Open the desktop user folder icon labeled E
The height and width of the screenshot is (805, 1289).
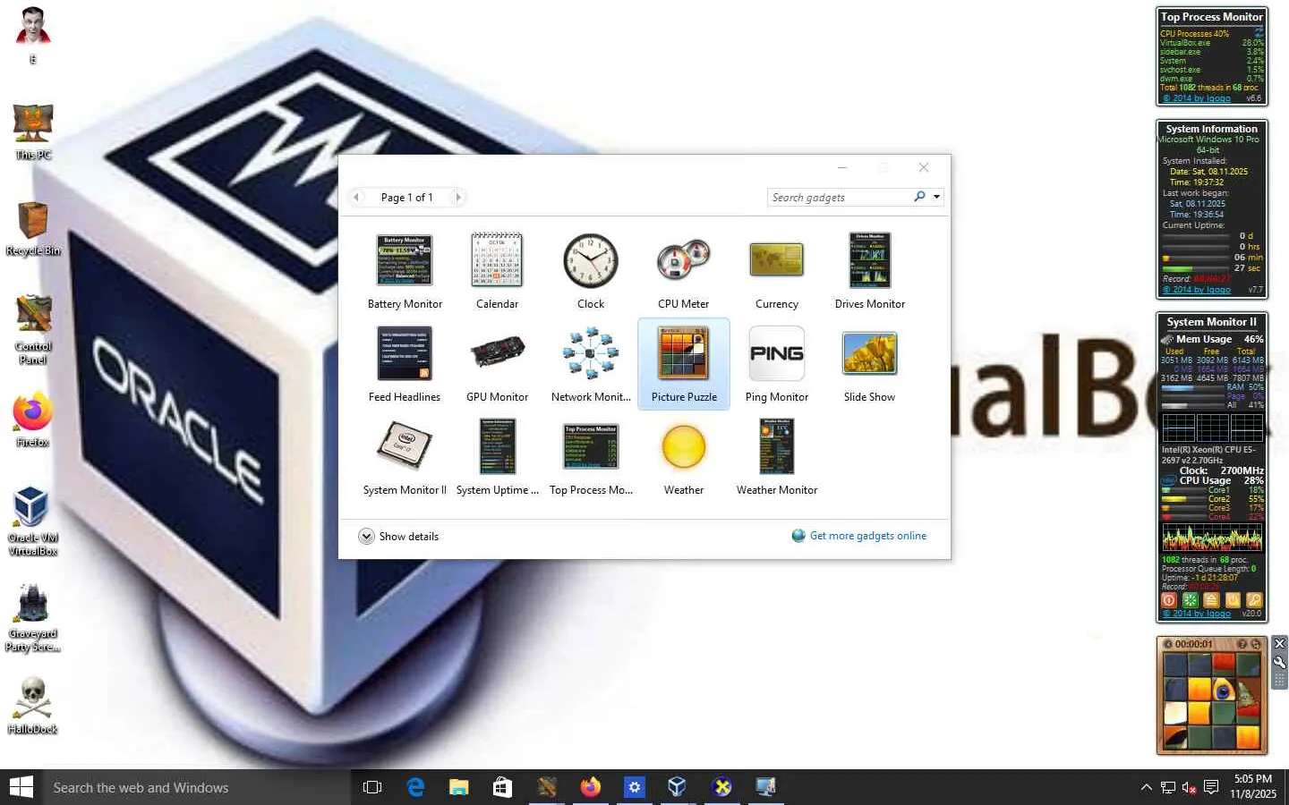[33, 36]
